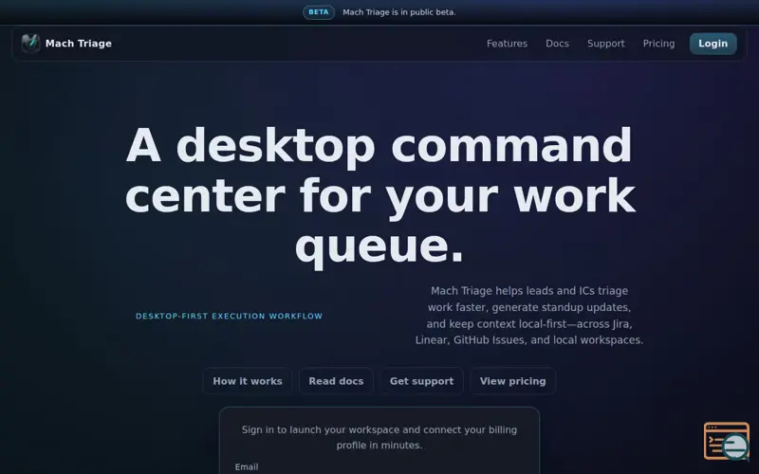Click the Email field label
759x474 pixels.
[247, 466]
